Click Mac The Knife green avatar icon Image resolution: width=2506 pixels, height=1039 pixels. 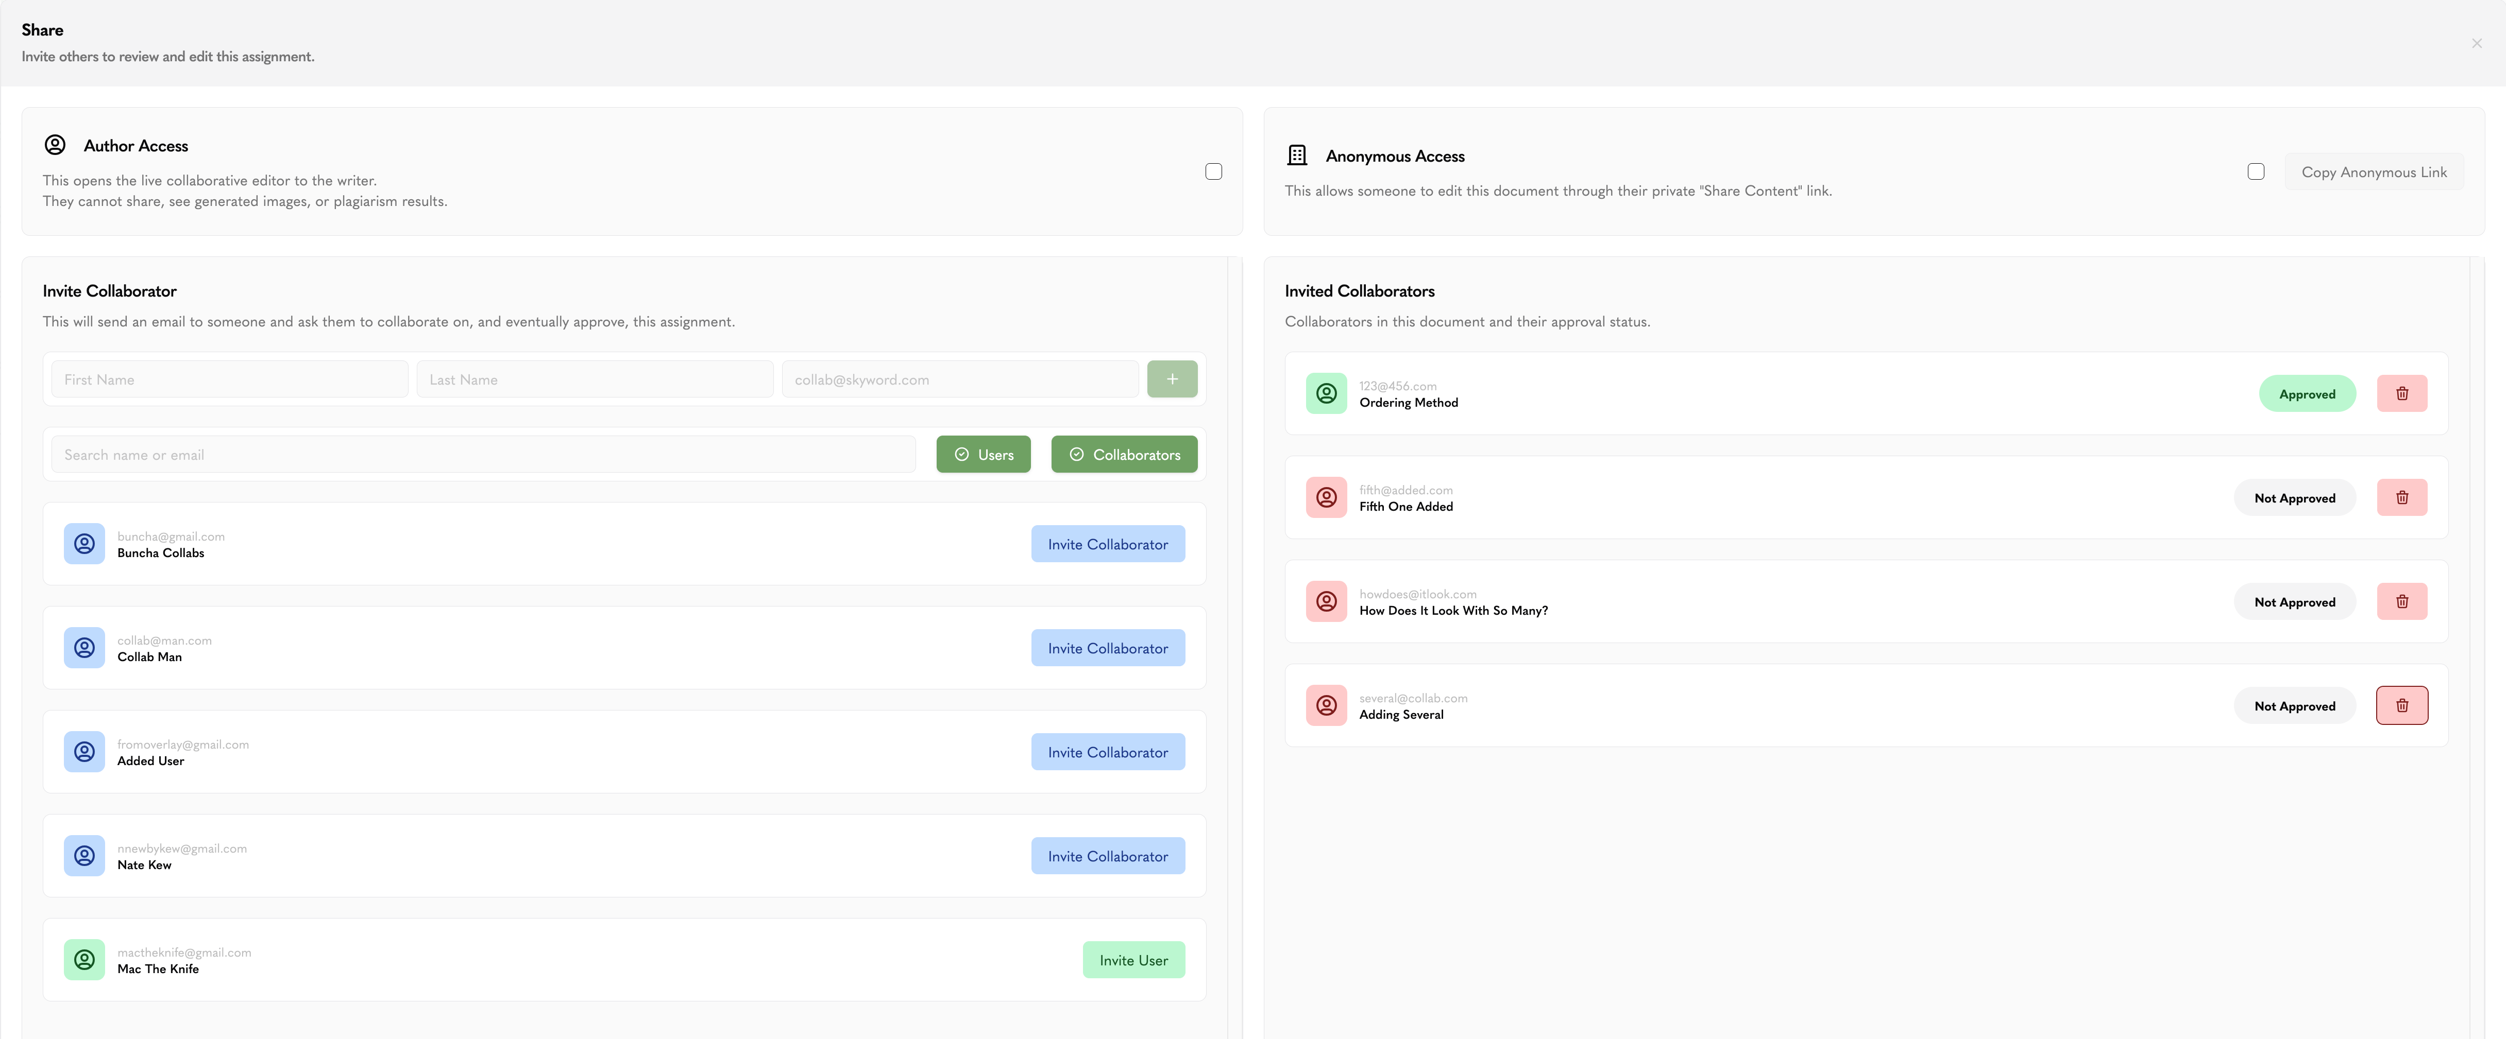84,959
